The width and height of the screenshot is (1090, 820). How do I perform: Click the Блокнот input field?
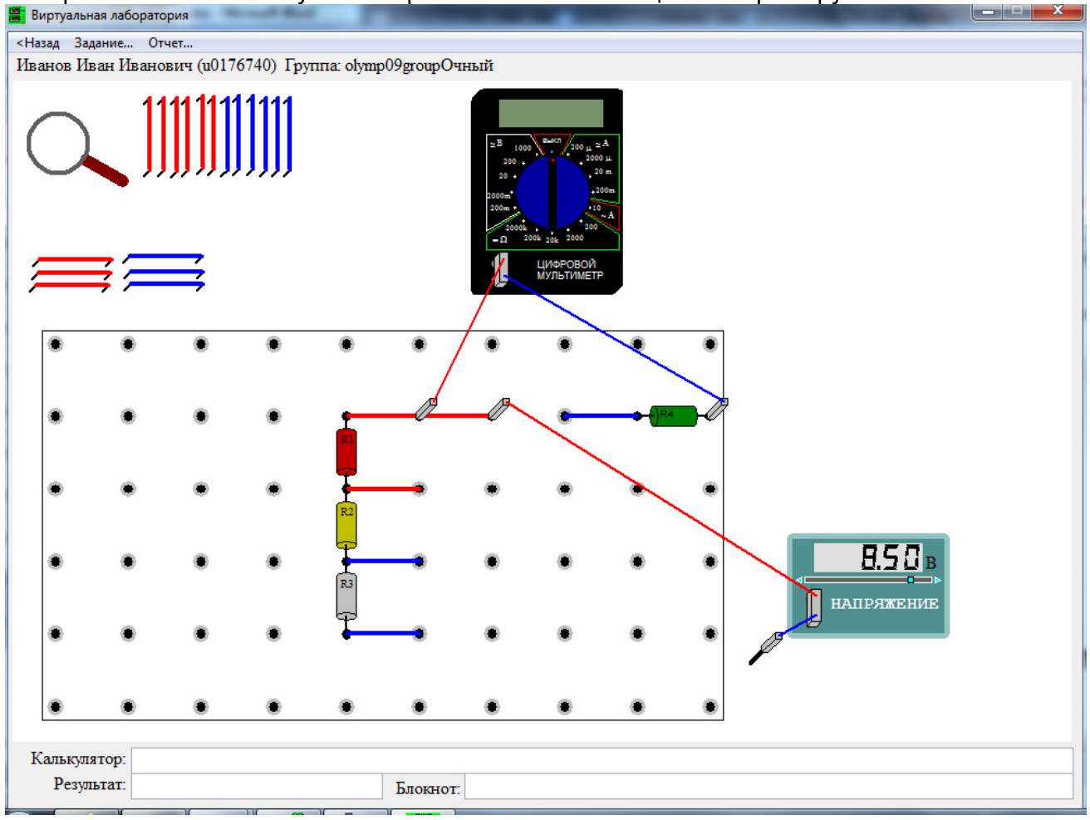(x=769, y=786)
